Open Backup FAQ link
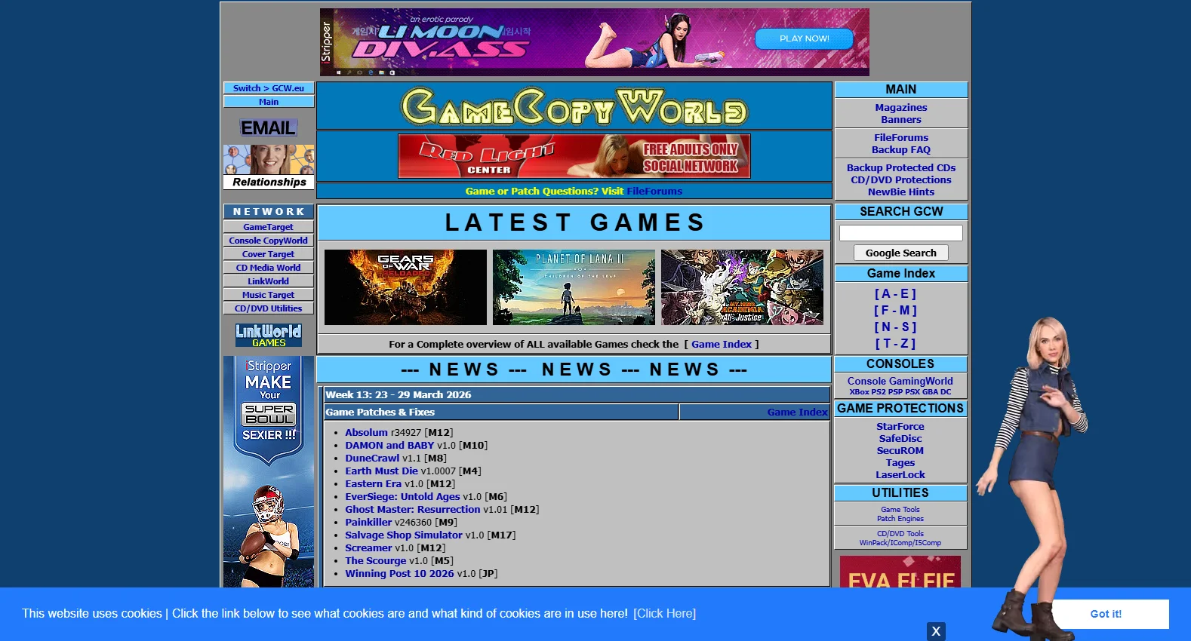 point(901,150)
